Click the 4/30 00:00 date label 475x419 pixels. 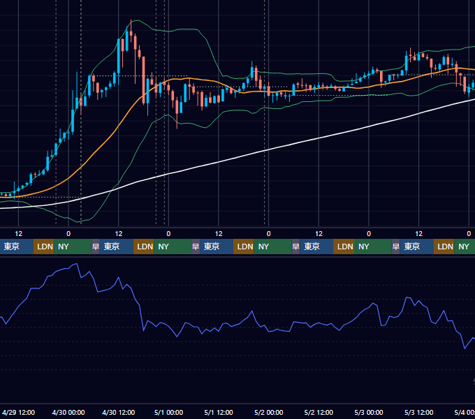(68, 412)
